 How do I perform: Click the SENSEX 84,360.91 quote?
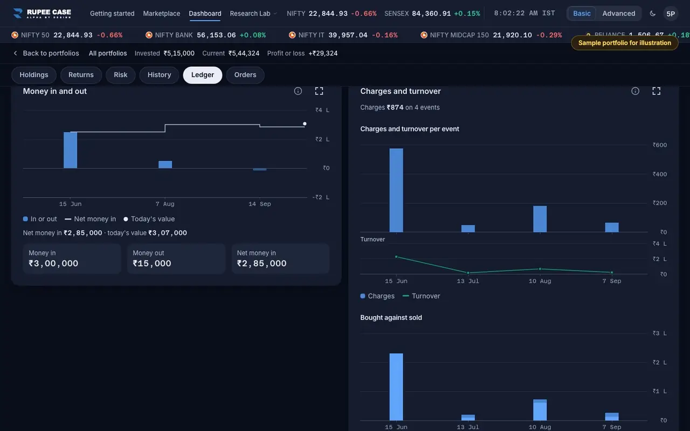click(x=432, y=13)
